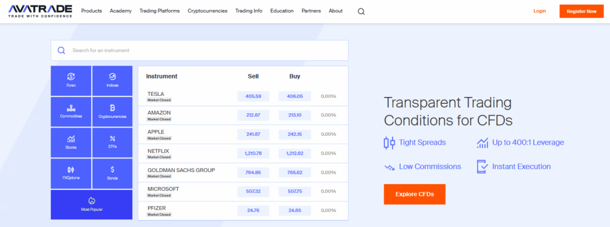Screen dimensions: 610x227
Task: Select the Cryptocurrencies bitcoin tile
Action: coord(113,112)
